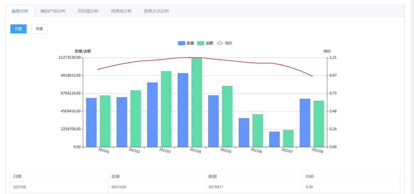Click the tallest green 金额 bar for 202104
This screenshot has height=194, width=414.
pos(197,102)
